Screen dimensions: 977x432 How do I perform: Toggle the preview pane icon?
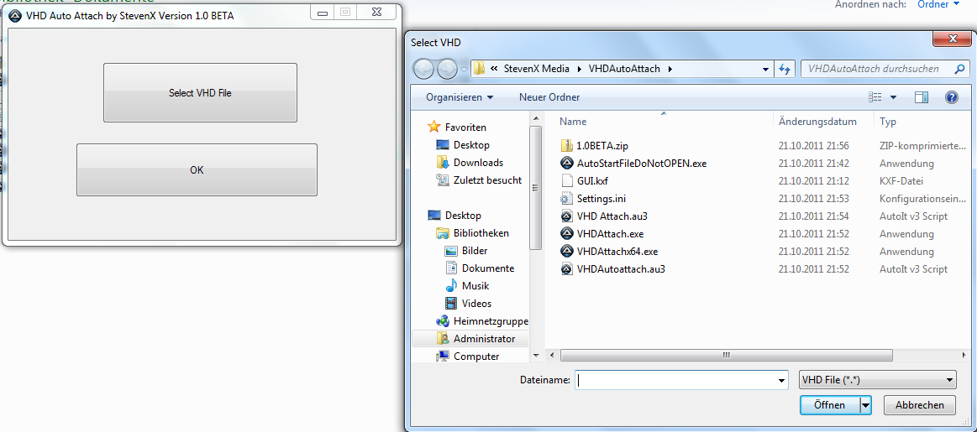pos(921,97)
